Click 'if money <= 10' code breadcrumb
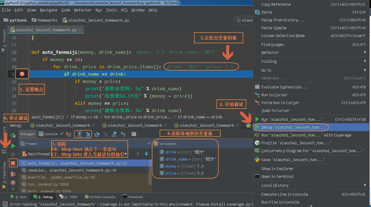 [84, 117]
